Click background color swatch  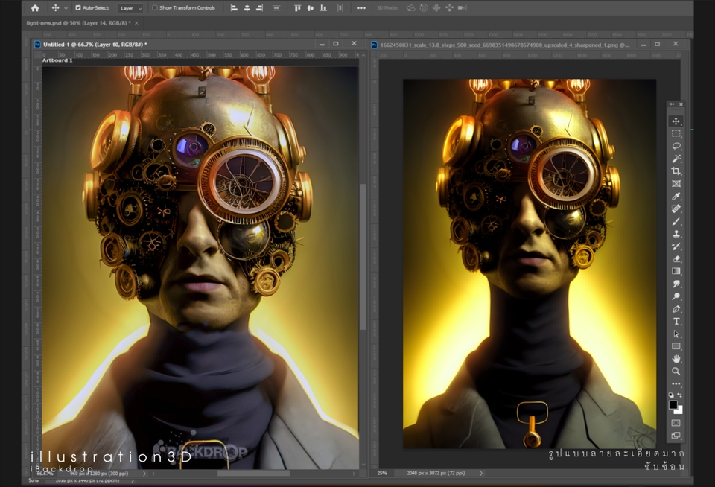point(679,410)
